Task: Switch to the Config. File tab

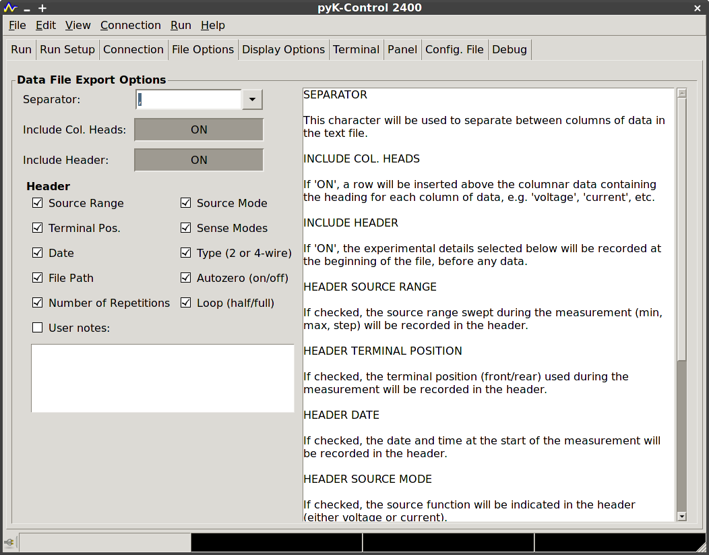Action: tap(454, 50)
